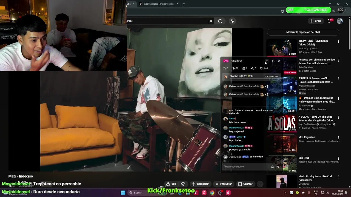Dislike the video
351x197 pixels.
click(183, 184)
